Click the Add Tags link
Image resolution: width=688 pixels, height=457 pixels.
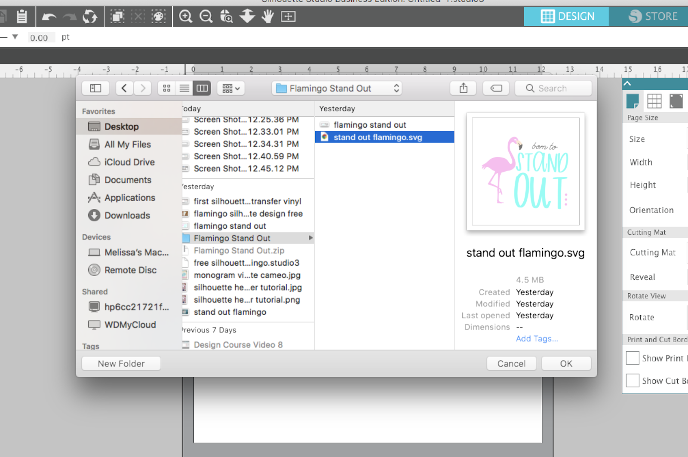[537, 339]
